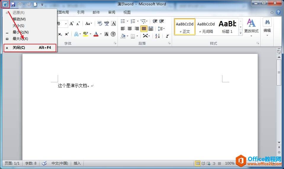
Task: Apply the Text Effects glowing A icon
Action: click(76, 34)
